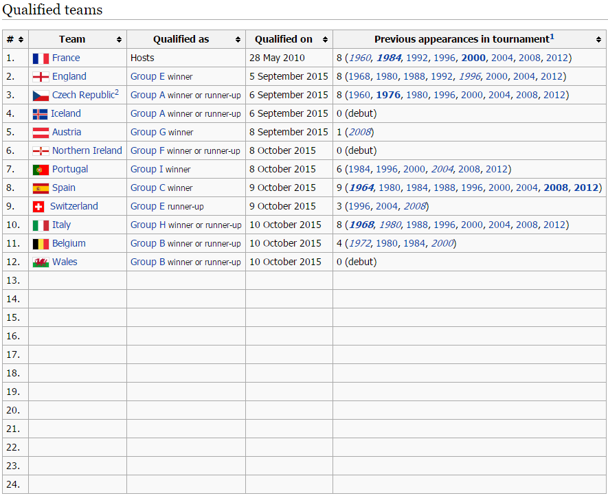
Task: Open bold 1968 link in Italy row
Action: [x=361, y=225]
